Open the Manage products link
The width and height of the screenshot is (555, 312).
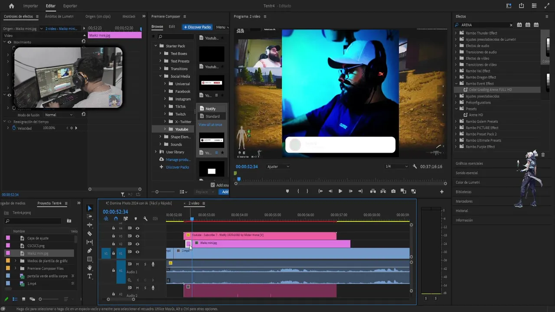point(178,159)
